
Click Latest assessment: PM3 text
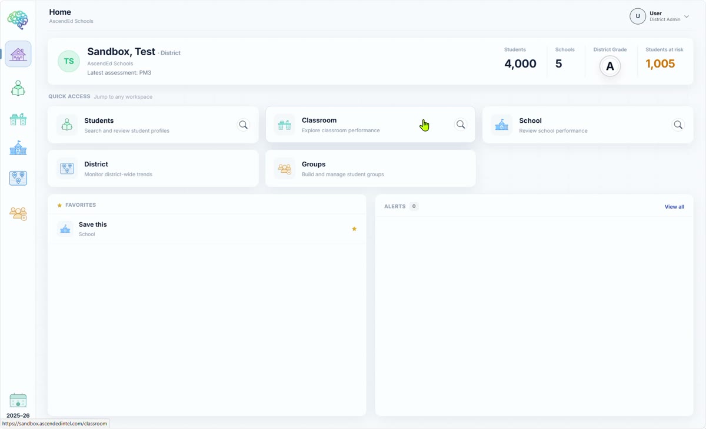[119, 73]
